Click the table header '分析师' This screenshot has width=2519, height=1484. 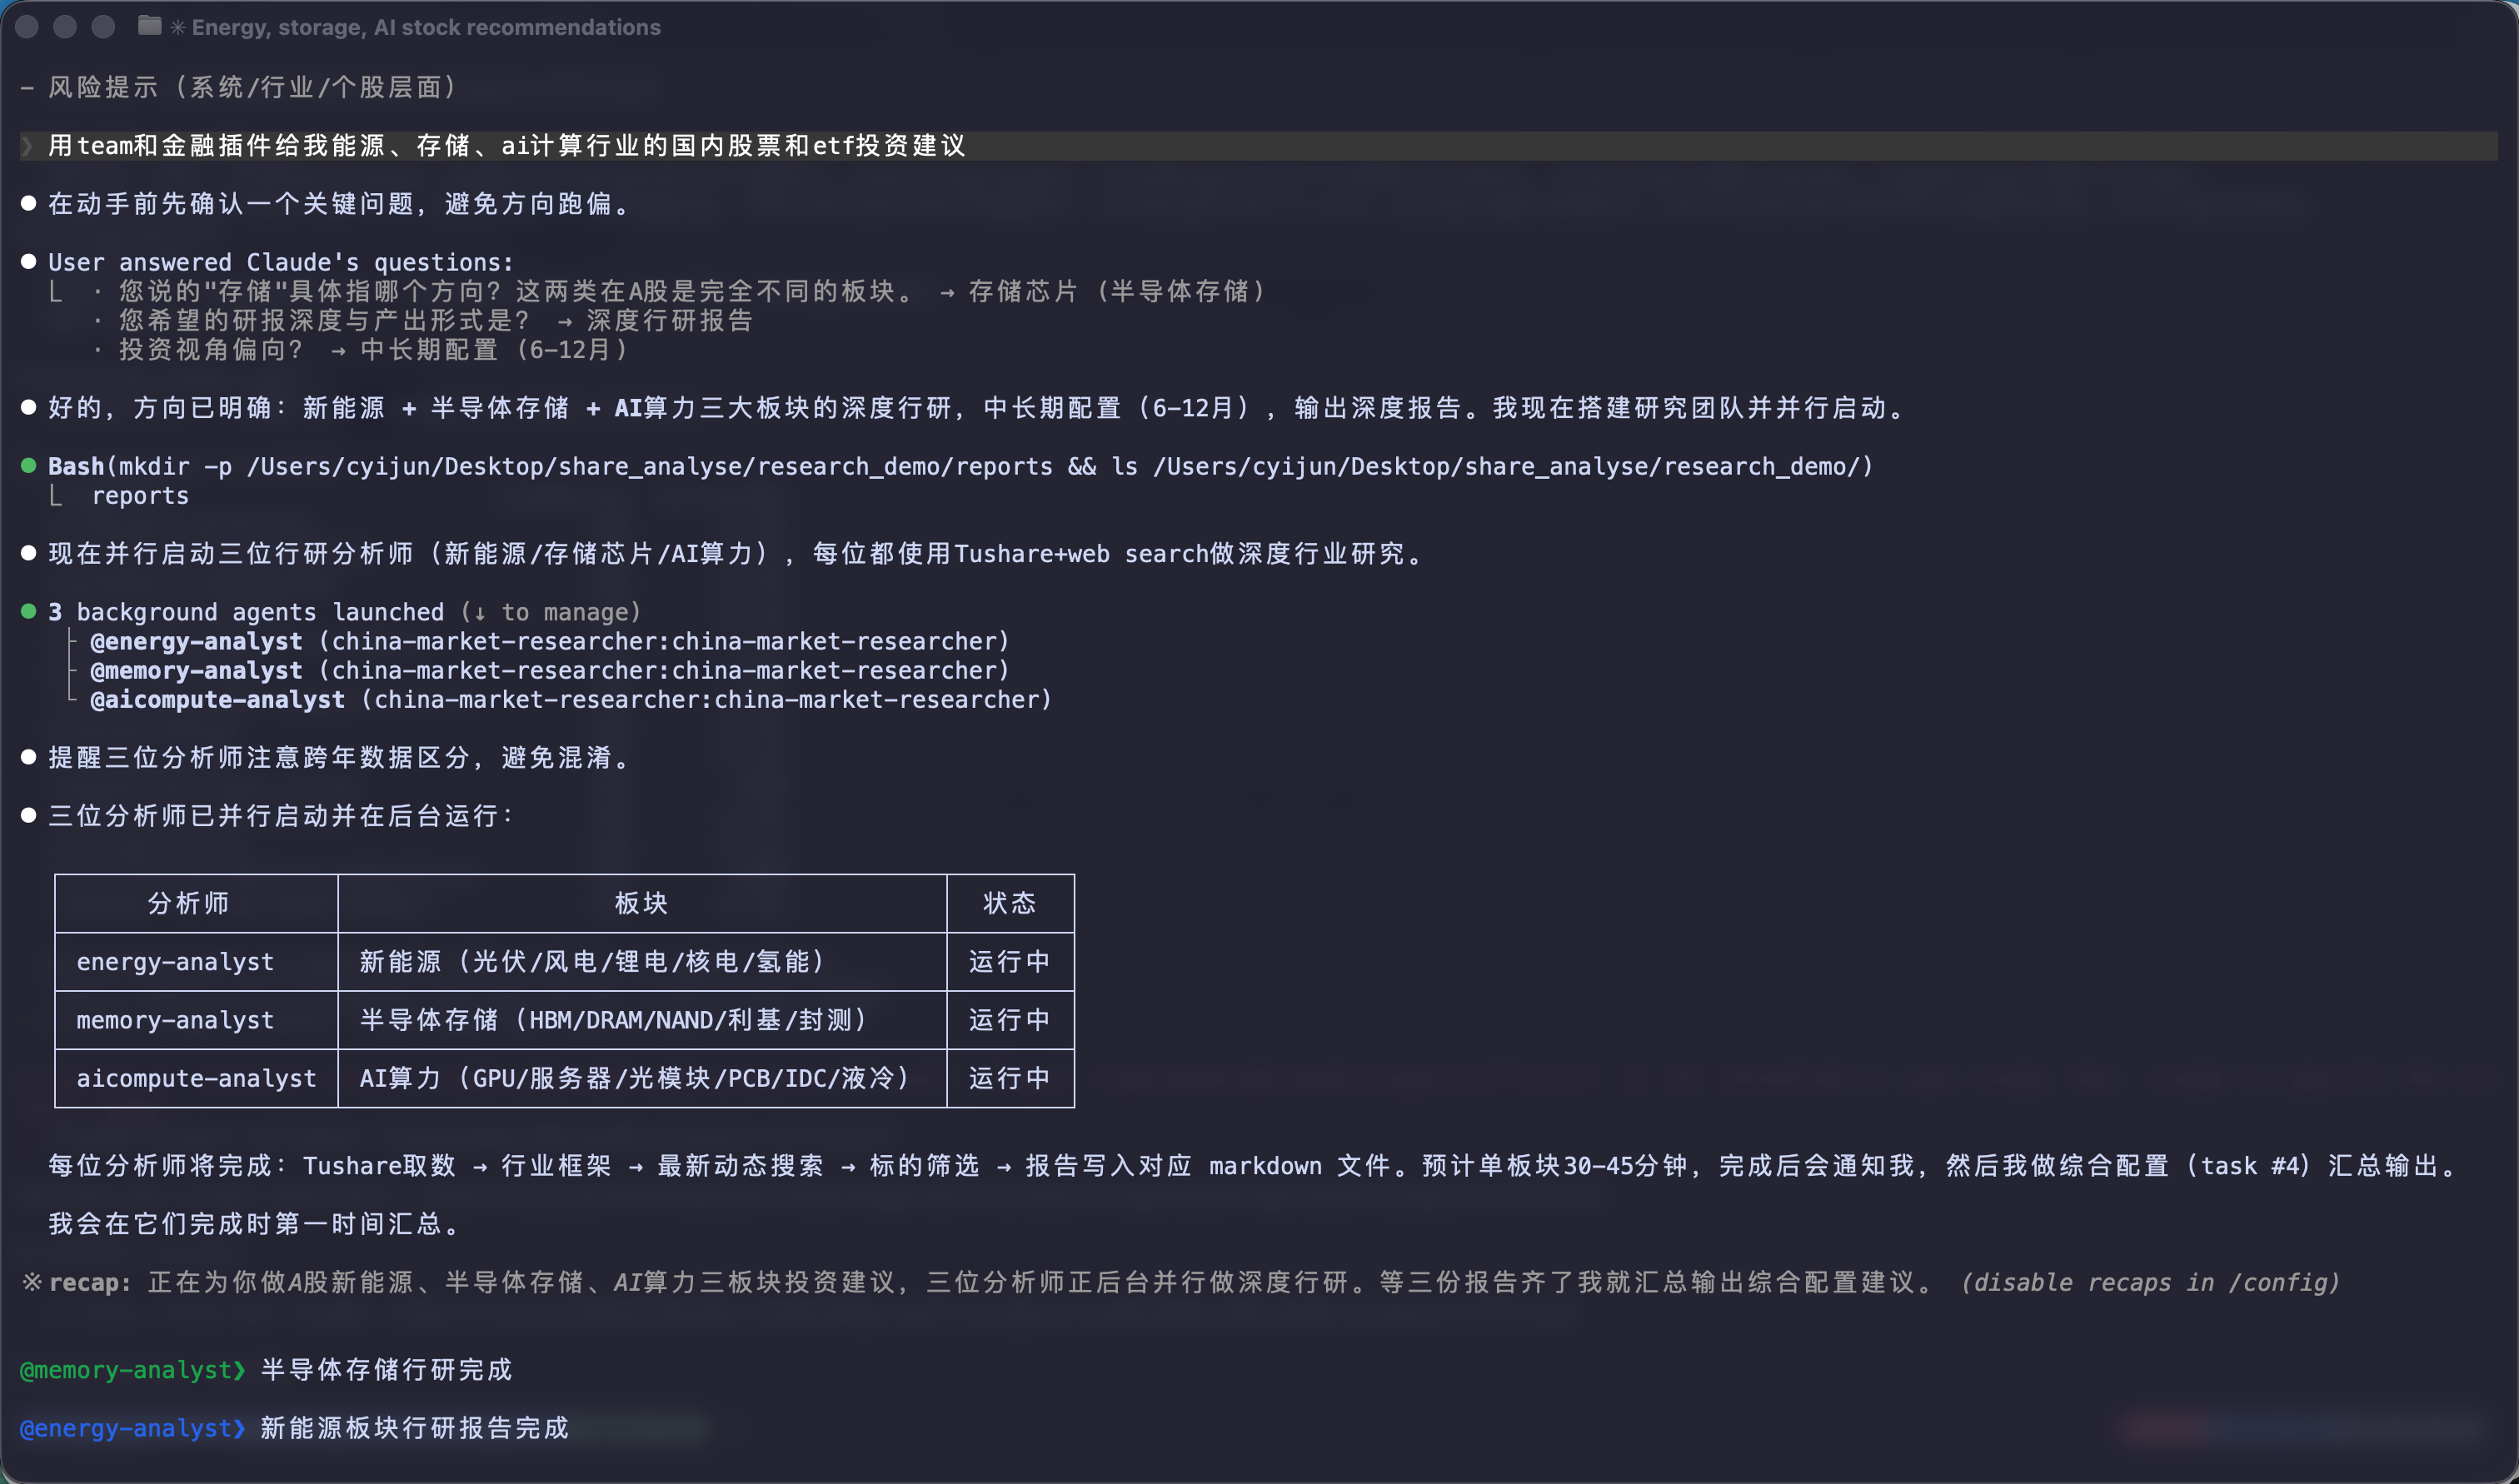(189, 903)
